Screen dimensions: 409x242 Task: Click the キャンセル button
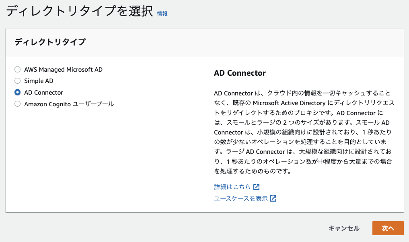tap(344, 228)
